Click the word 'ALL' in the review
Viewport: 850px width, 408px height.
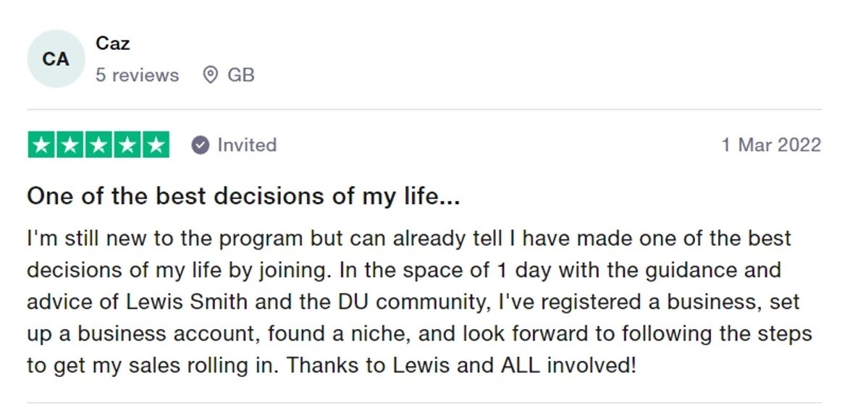pos(521,365)
